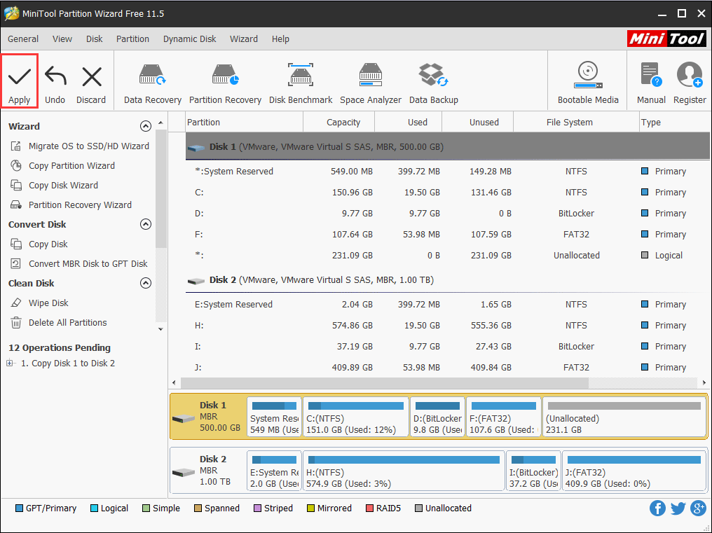Image resolution: width=712 pixels, height=533 pixels.
Task: Click Disk 2 icon in disk map
Action: (x=184, y=472)
